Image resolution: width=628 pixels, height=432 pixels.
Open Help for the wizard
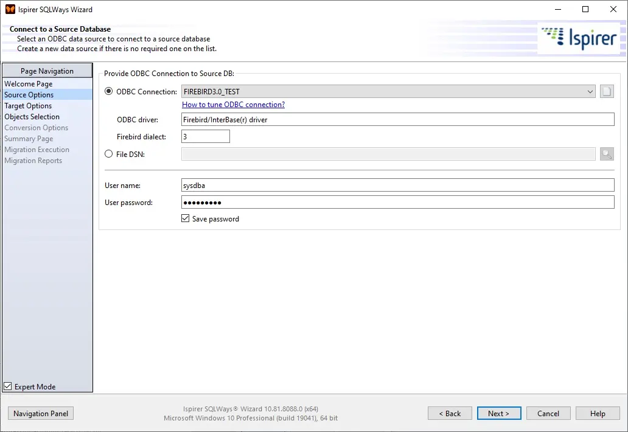point(598,413)
